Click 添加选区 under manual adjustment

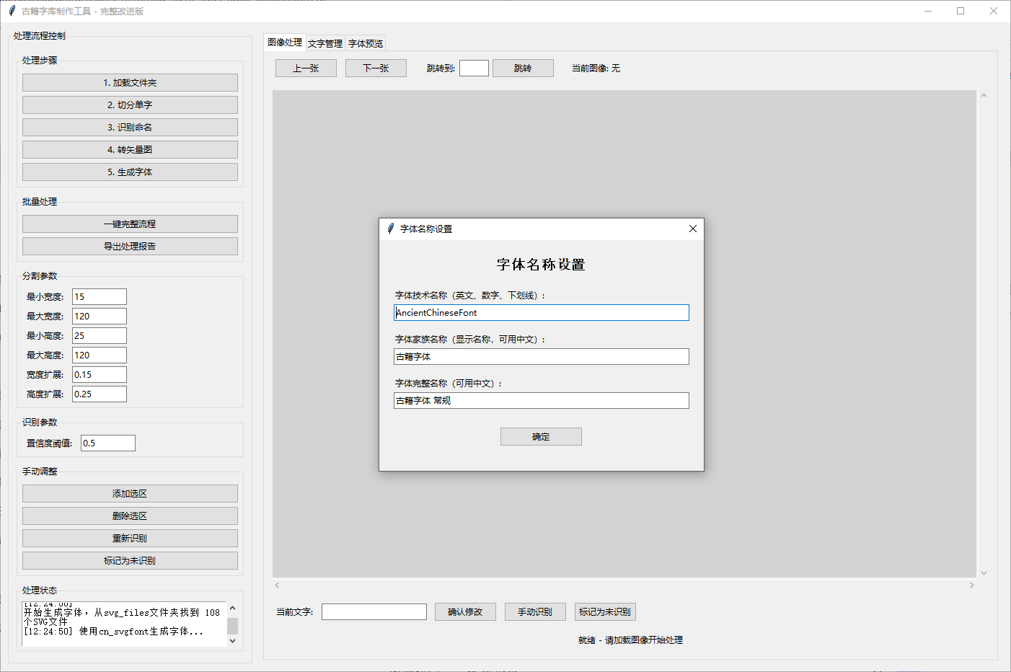click(x=130, y=493)
